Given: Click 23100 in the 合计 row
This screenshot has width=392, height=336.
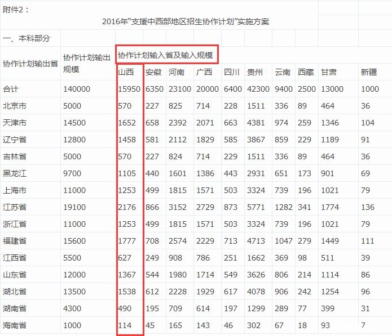Looking at the screenshot, I should [180, 89].
